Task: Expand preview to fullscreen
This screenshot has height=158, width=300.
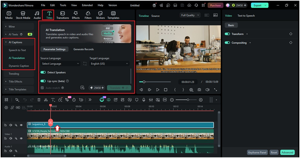Action: pos(215,90)
